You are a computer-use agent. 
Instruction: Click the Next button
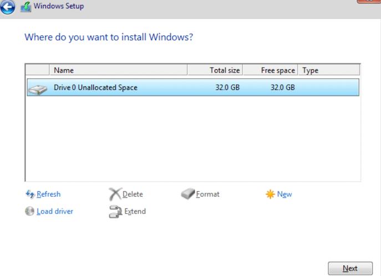pos(350,268)
